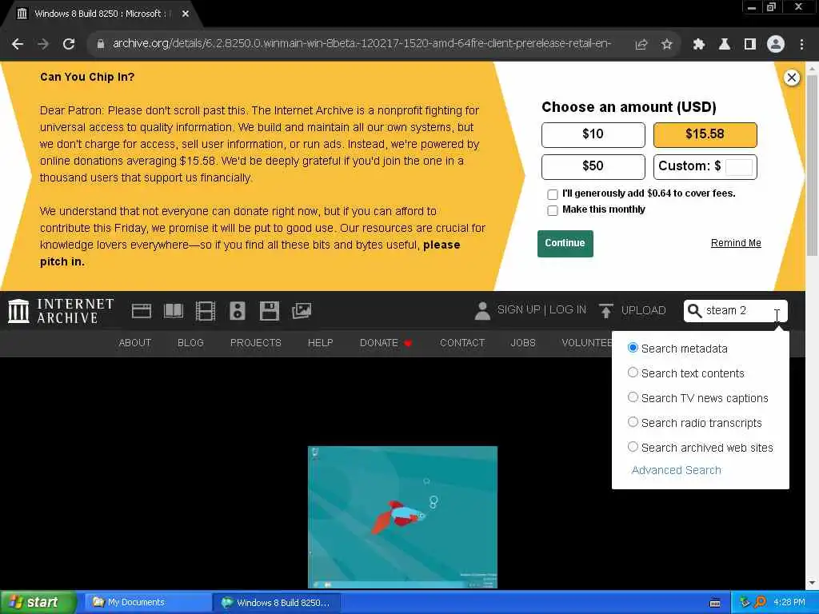Click the search box containing steam 2
This screenshot has width=819, height=614.
click(736, 311)
